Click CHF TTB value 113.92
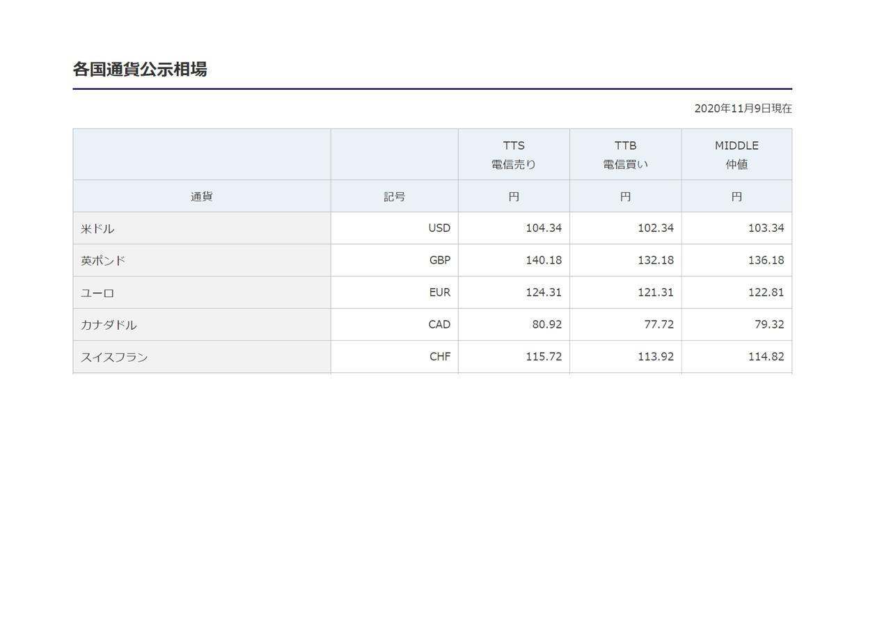 tap(656, 356)
